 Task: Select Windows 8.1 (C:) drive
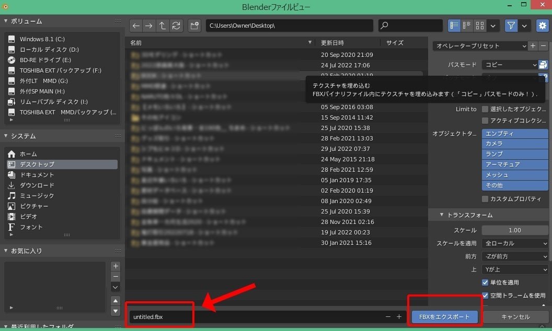point(62,39)
